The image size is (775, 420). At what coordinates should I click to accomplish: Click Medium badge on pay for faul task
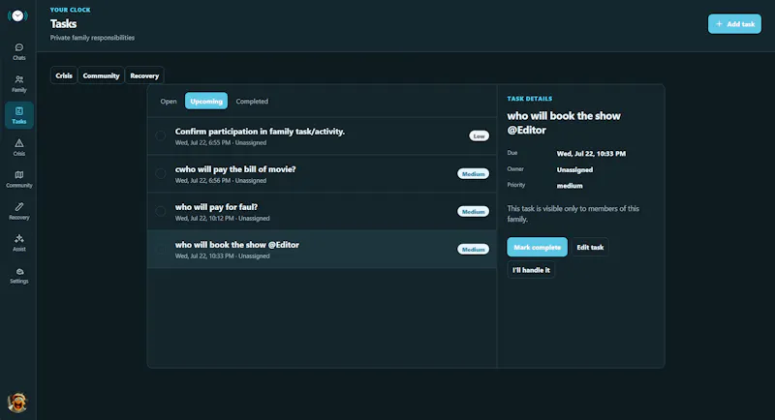473,211
